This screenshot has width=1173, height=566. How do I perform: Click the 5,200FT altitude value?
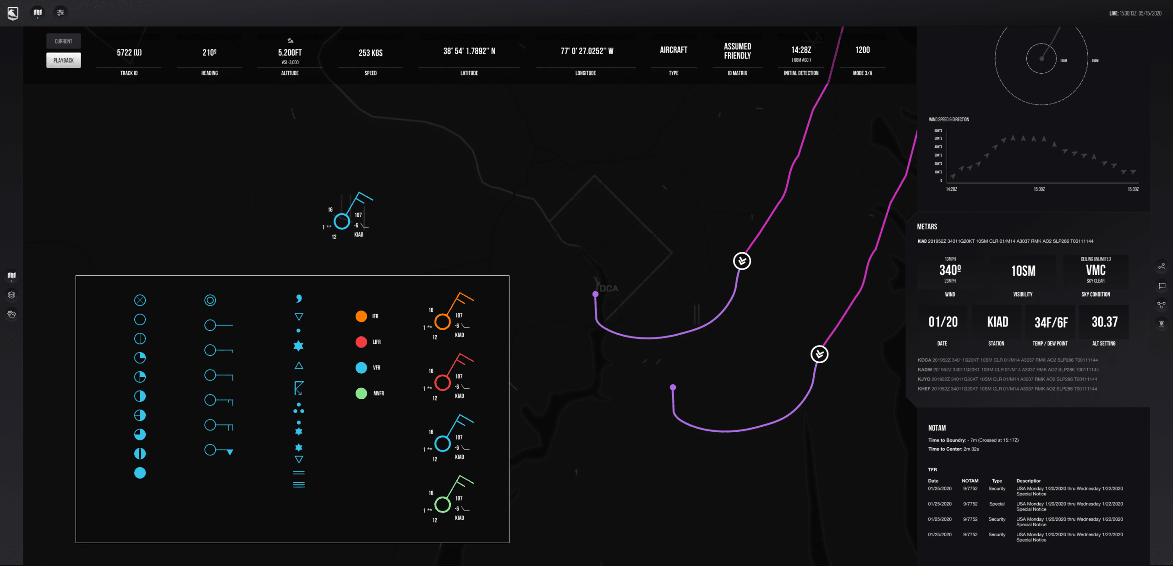290,53
